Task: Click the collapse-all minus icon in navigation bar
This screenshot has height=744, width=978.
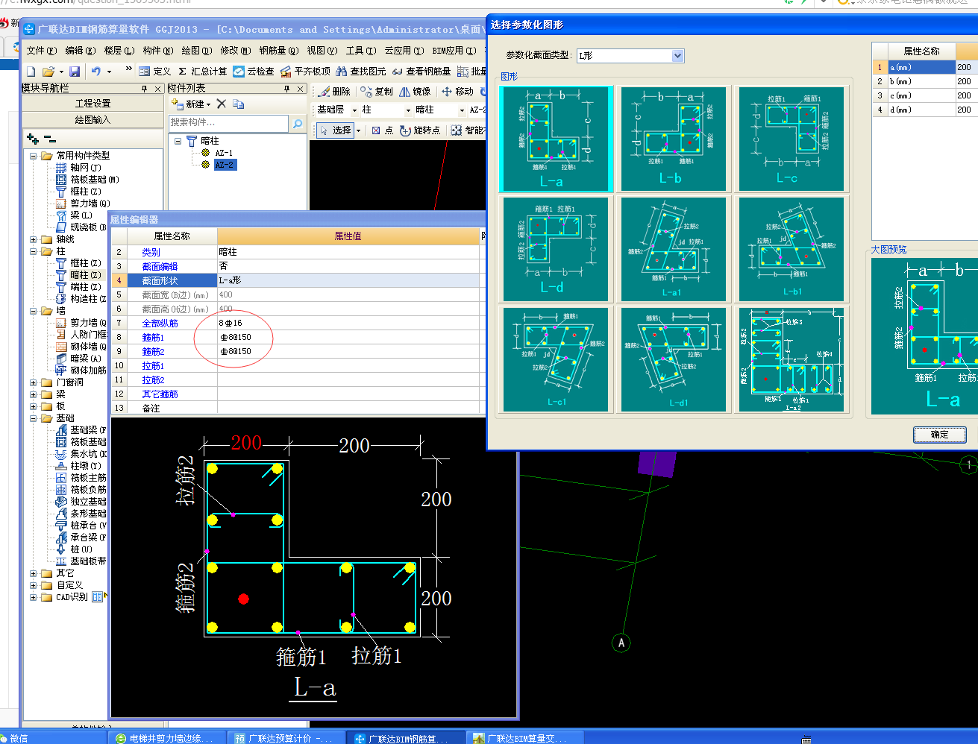Action: click(49, 138)
